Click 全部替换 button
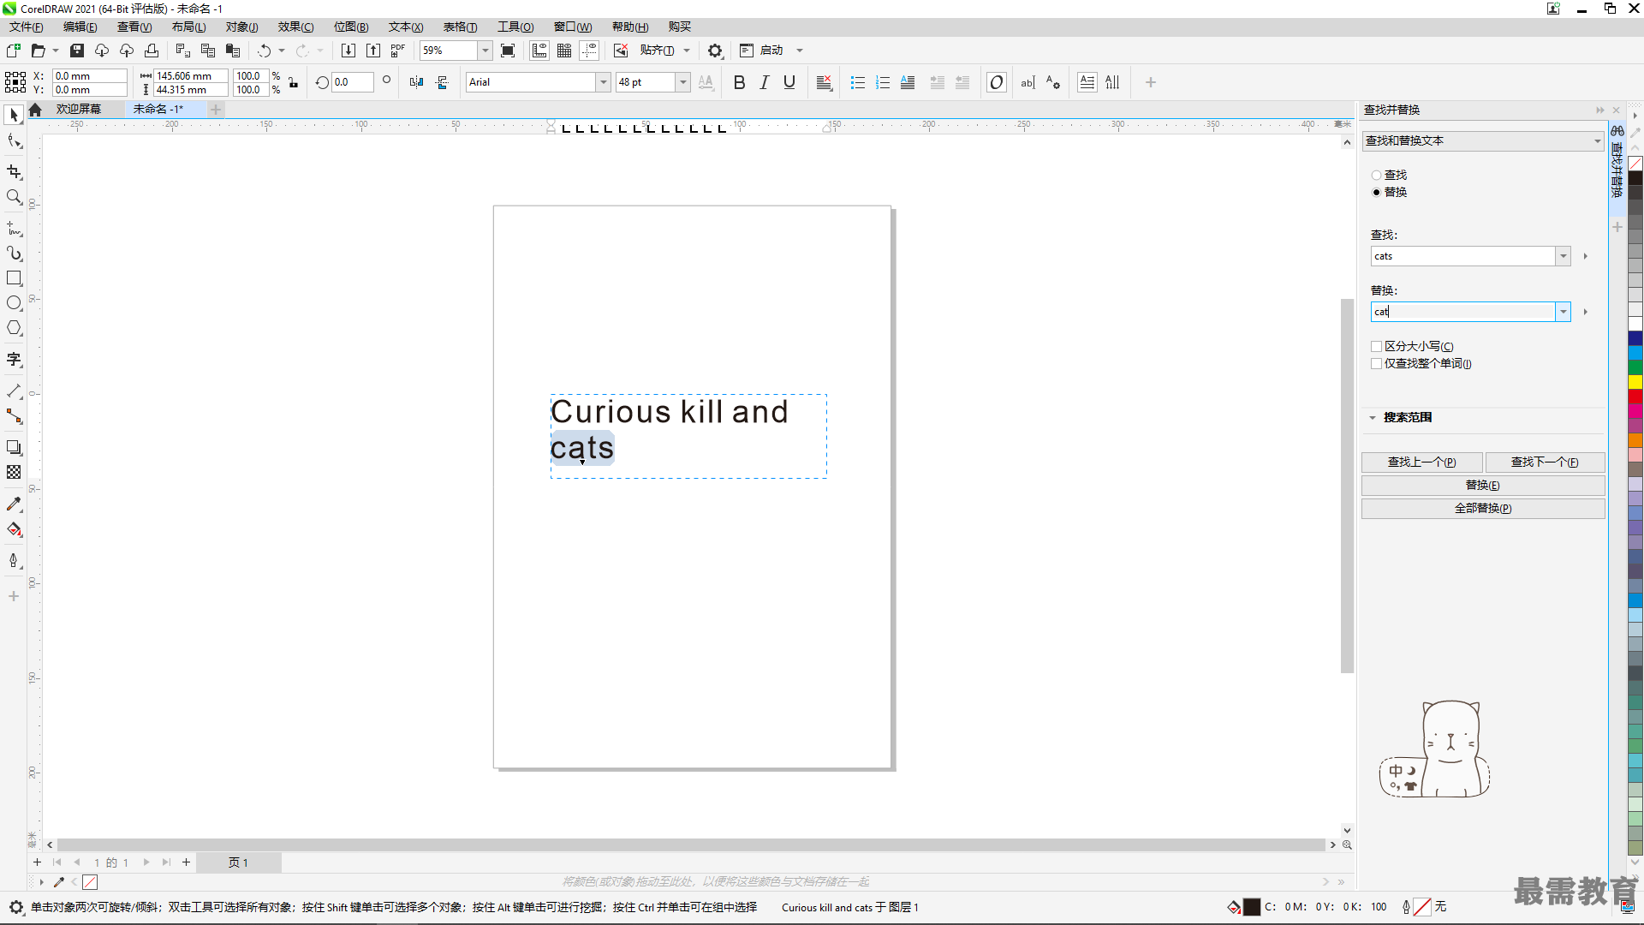The width and height of the screenshot is (1644, 925). 1483,508
